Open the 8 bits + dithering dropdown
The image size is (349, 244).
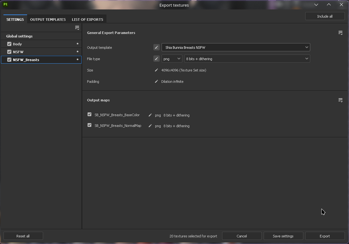pos(247,59)
